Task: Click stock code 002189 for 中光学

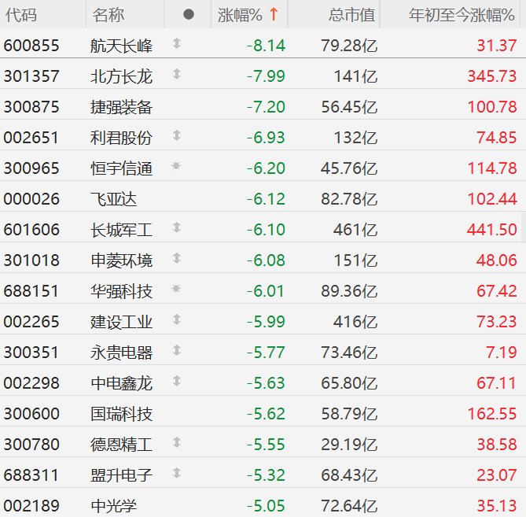Action: click(x=31, y=506)
